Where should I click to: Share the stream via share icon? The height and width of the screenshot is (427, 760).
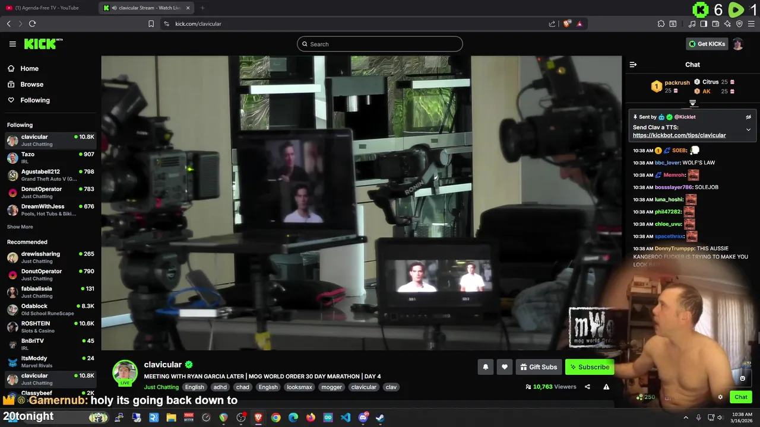click(x=587, y=387)
